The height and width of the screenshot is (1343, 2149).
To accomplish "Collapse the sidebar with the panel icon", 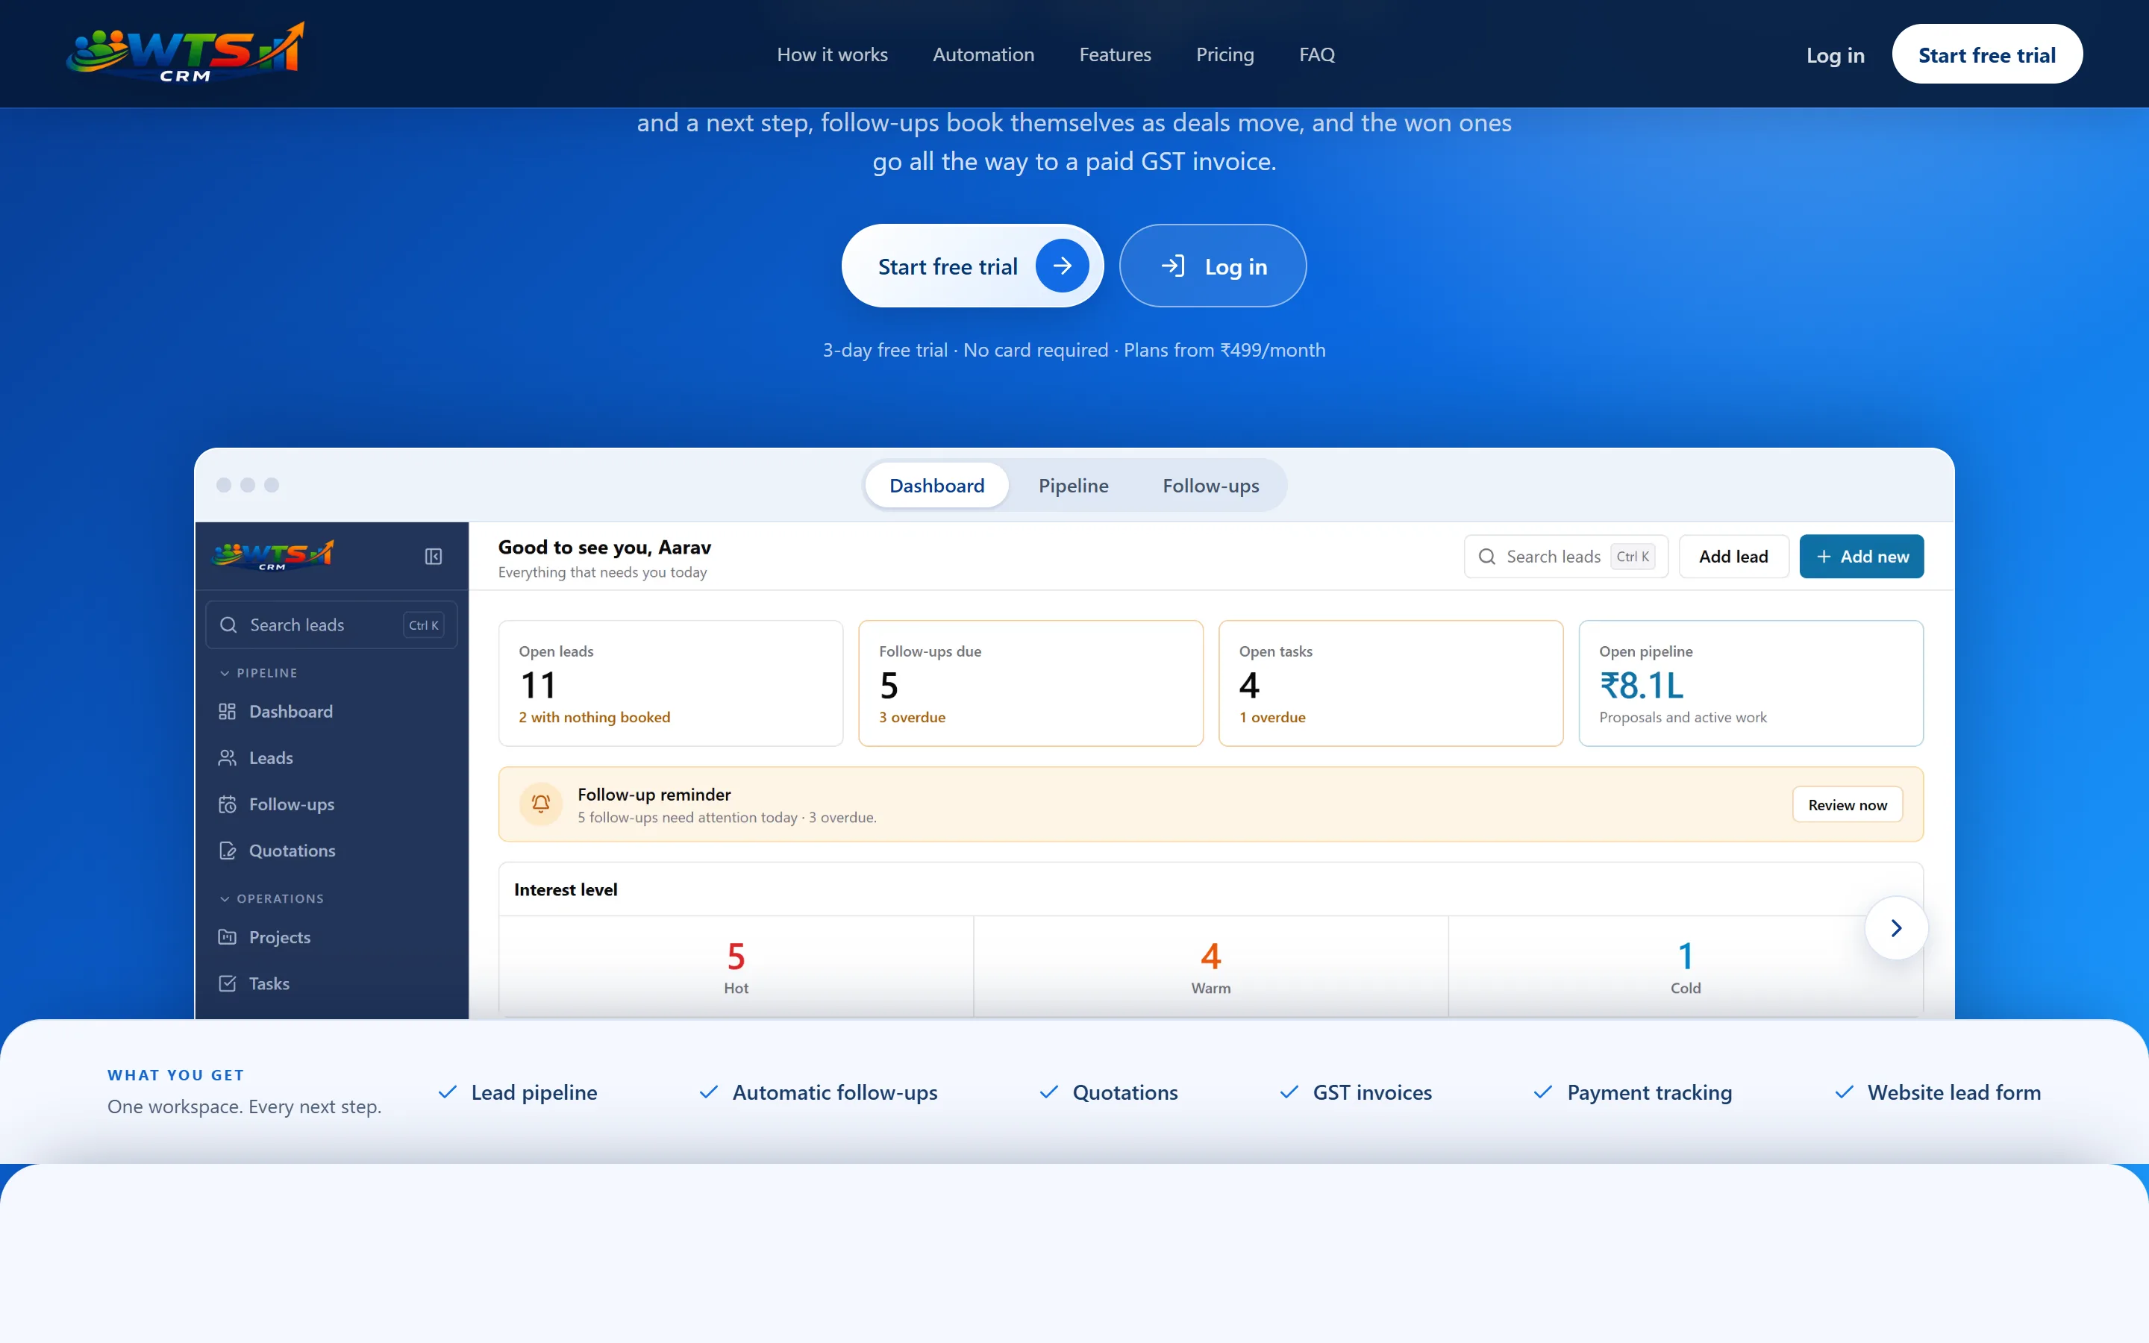I will (434, 556).
